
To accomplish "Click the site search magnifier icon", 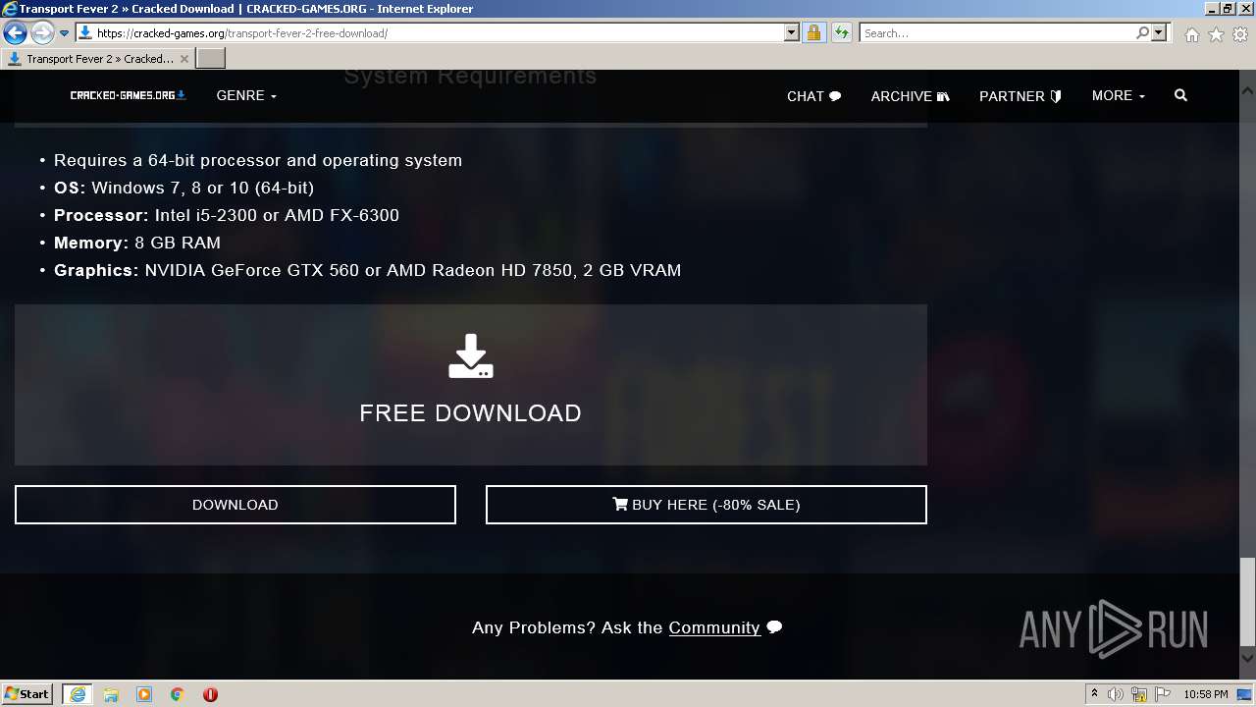I will point(1180,95).
